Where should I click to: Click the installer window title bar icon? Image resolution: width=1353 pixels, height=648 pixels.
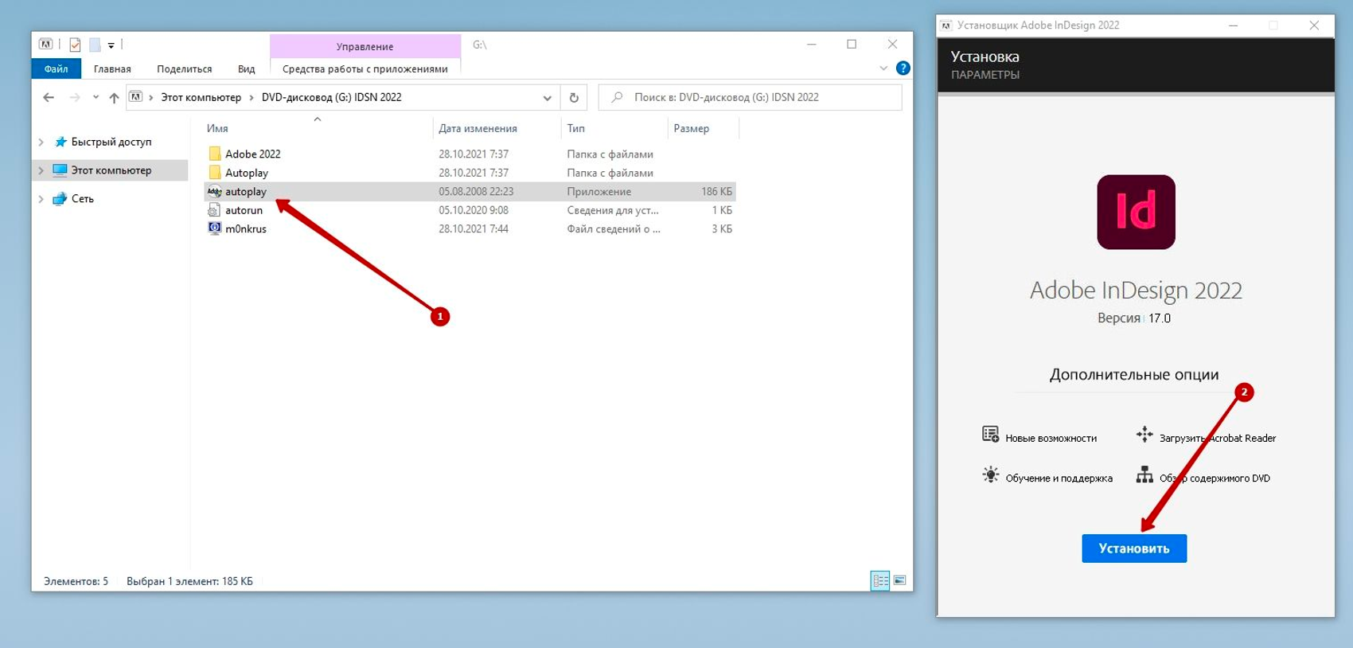coord(946,25)
